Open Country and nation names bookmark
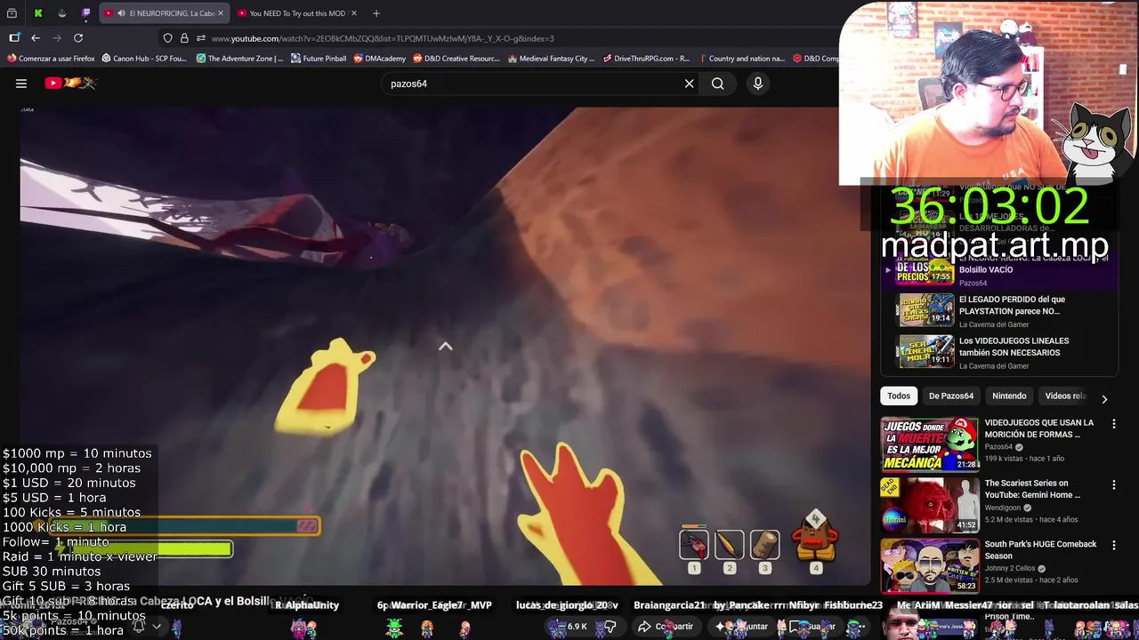 (741, 59)
